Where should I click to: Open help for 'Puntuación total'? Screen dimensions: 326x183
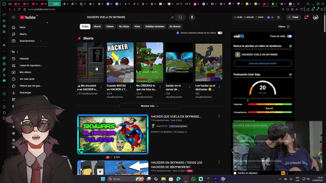pos(290,75)
